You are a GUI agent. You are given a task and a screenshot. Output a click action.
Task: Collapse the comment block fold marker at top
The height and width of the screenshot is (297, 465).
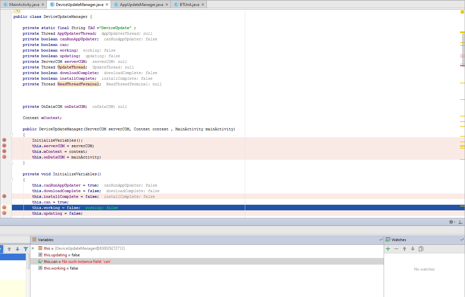click(x=12, y=11)
